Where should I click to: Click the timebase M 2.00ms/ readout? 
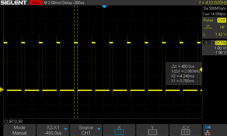coord(53,3)
